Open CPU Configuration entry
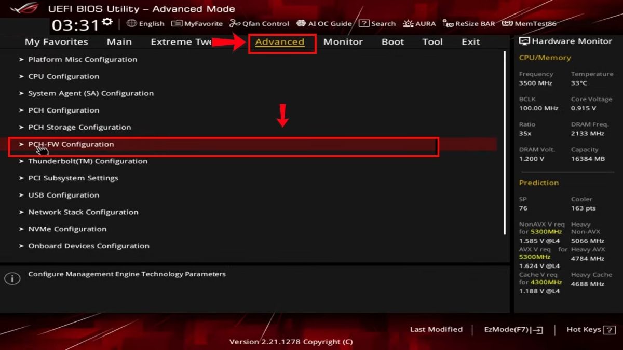This screenshot has height=350, width=623. (63, 77)
